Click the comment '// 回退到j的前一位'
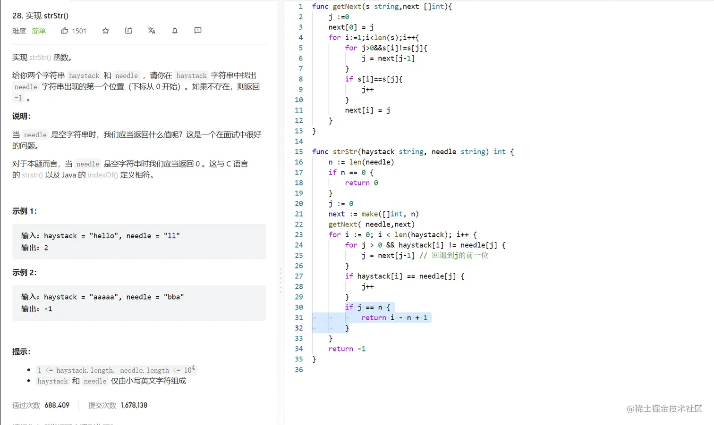The height and width of the screenshot is (425, 714). pos(454,256)
